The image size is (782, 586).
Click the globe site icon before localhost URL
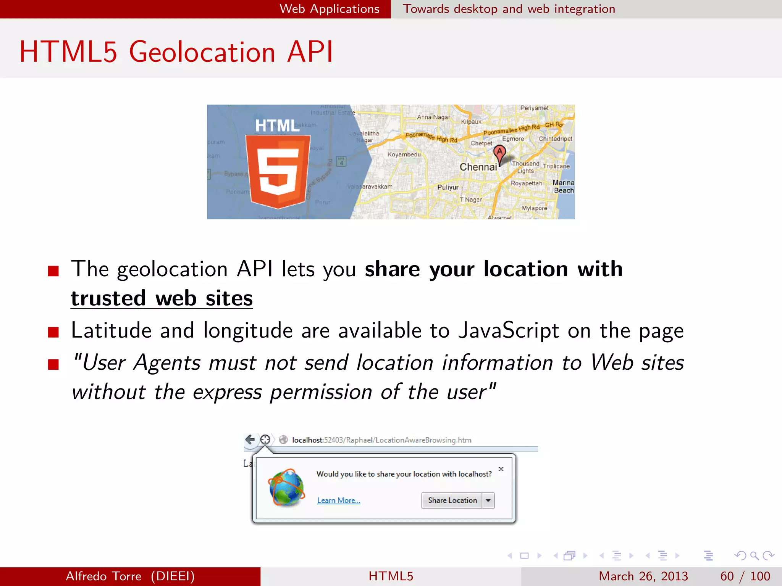coord(283,440)
